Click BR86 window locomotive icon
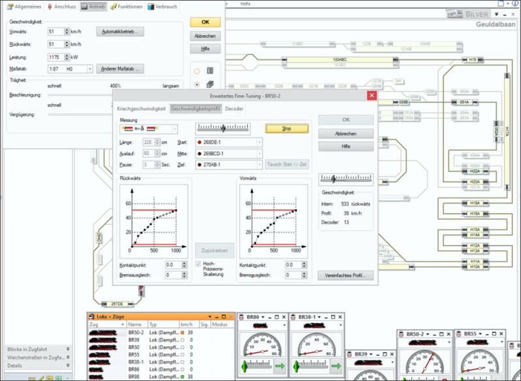521x381 pixels. pyautogui.click(x=241, y=317)
